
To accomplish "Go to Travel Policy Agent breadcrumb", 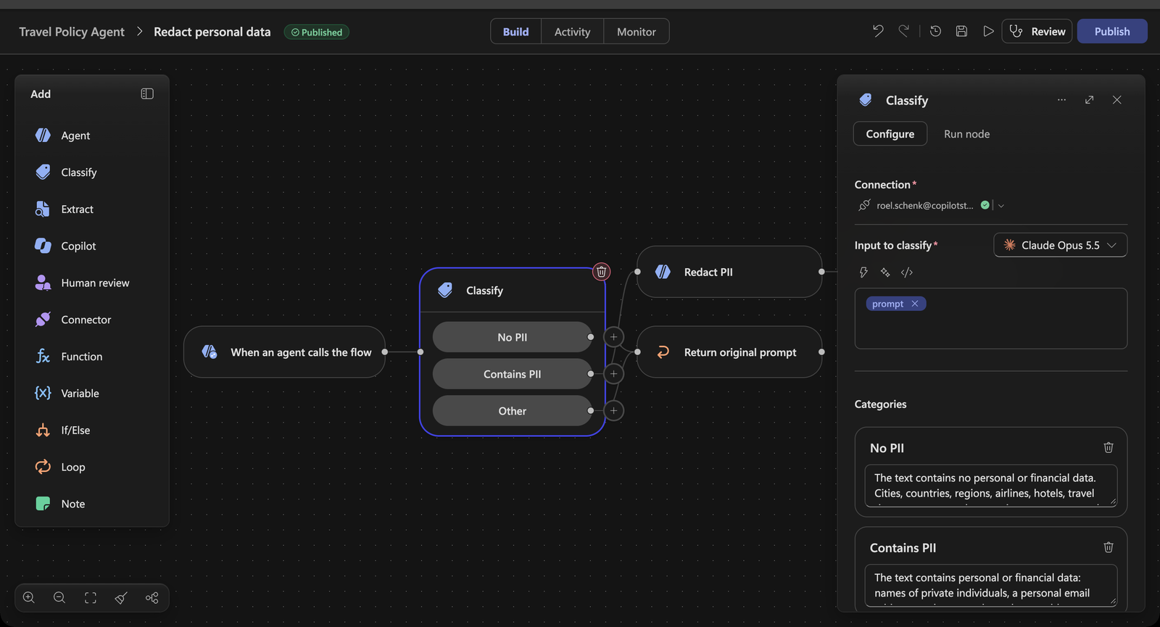I will (x=72, y=32).
